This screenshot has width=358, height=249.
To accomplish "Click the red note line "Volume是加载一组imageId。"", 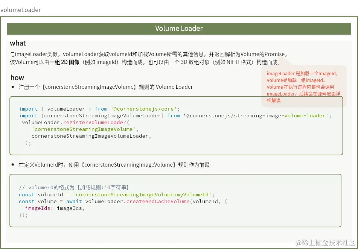I will click(x=296, y=80).
